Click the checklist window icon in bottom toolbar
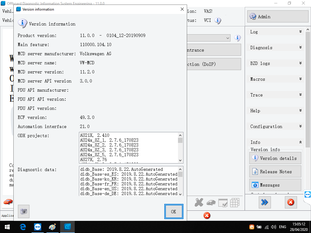This screenshot has width=311, height=233. [x=223, y=203]
